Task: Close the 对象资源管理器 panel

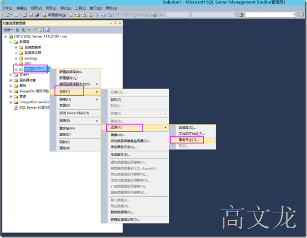Action: [120, 23]
